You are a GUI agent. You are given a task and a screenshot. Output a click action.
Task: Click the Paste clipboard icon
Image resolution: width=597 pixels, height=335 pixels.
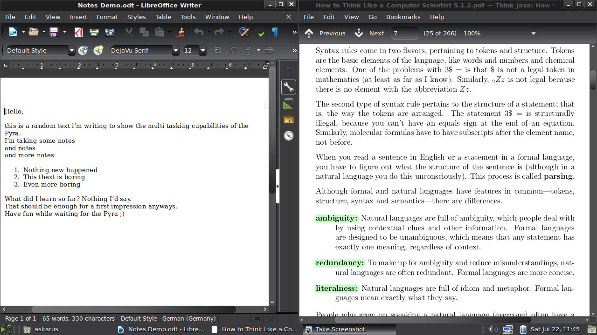coord(160,32)
